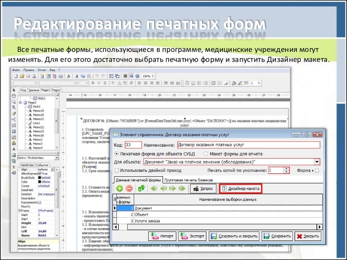Click the black BrushStyle color swatch
The width and height of the screenshot is (347, 260).
click(40, 178)
